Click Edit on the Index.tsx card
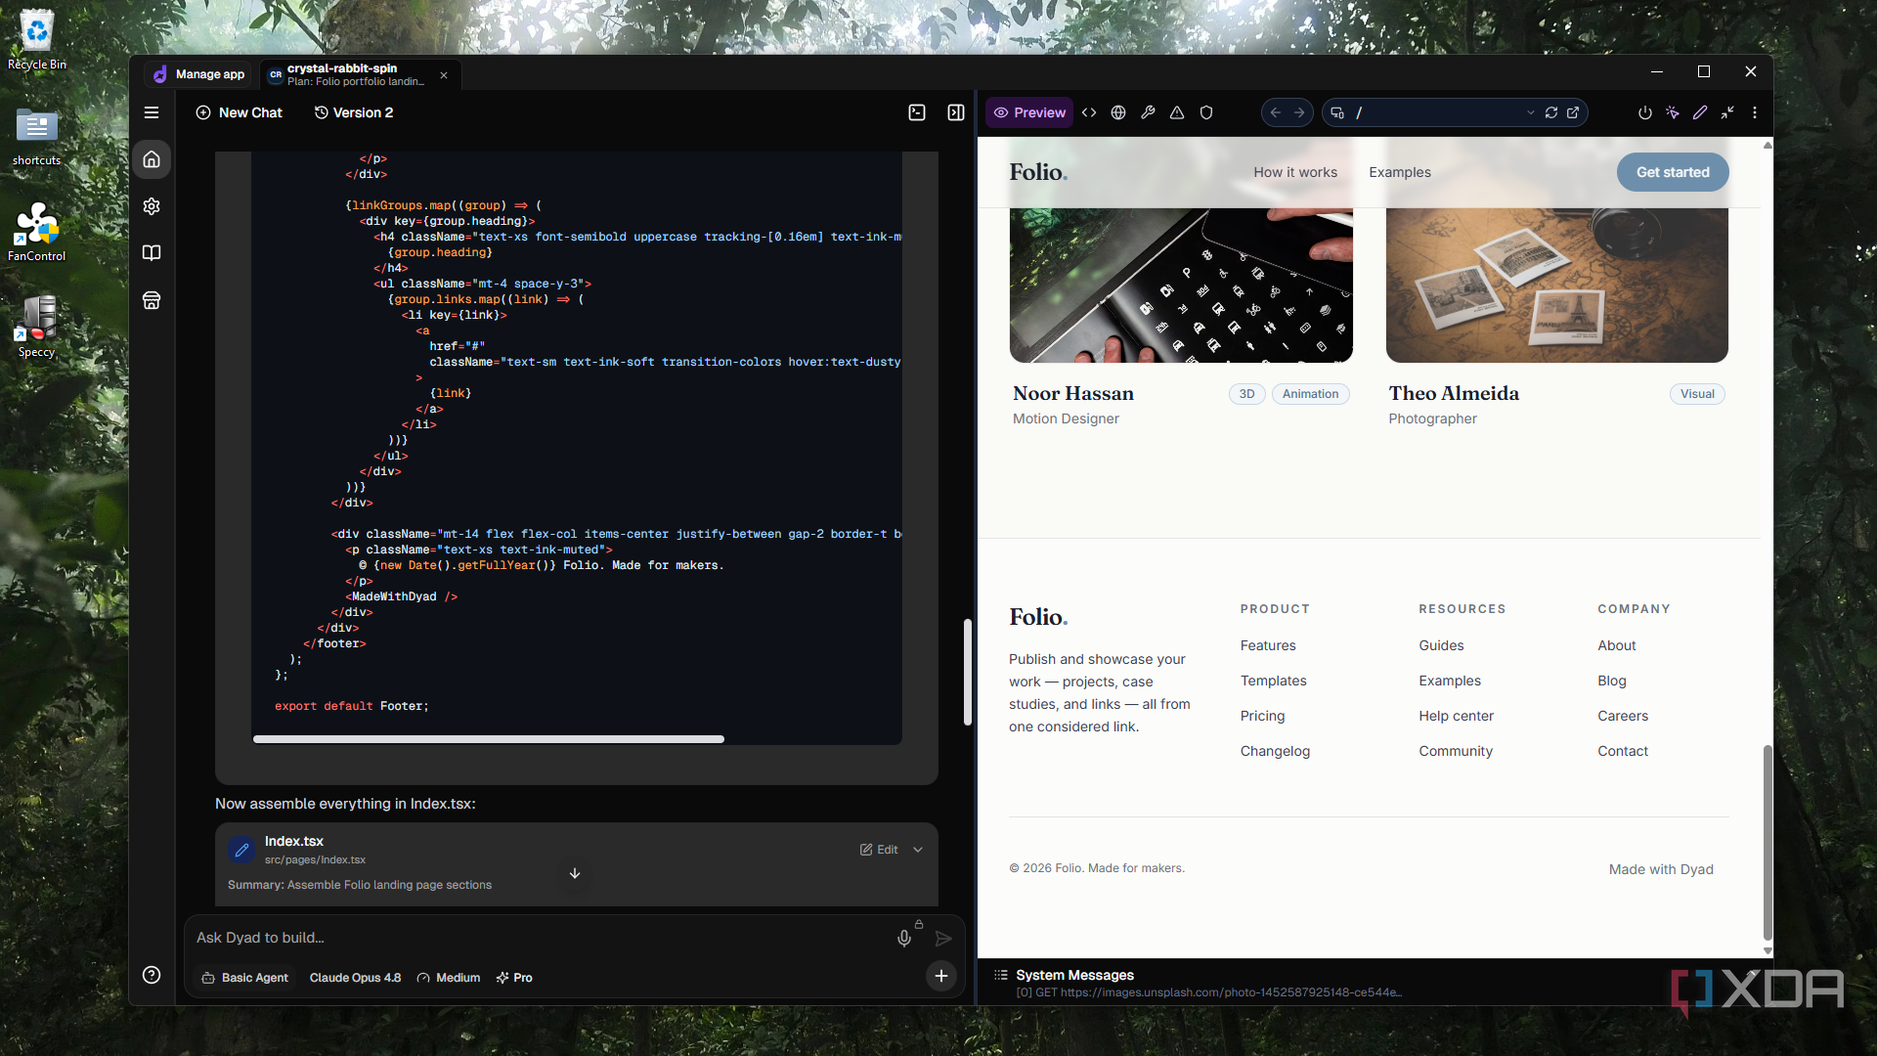Viewport: 1877px width, 1056px height. click(879, 850)
